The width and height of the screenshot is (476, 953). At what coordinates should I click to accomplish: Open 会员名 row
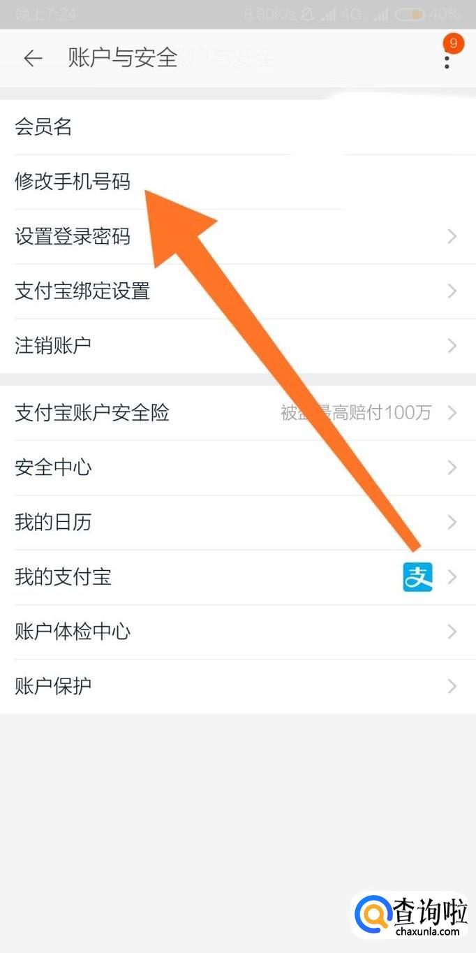[238, 127]
